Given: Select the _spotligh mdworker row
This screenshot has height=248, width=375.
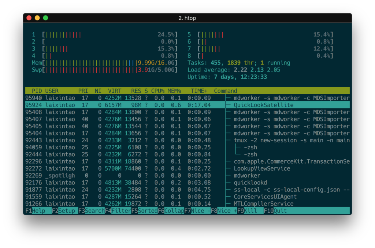Looking at the screenshot, I should click(x=187, y=176).
